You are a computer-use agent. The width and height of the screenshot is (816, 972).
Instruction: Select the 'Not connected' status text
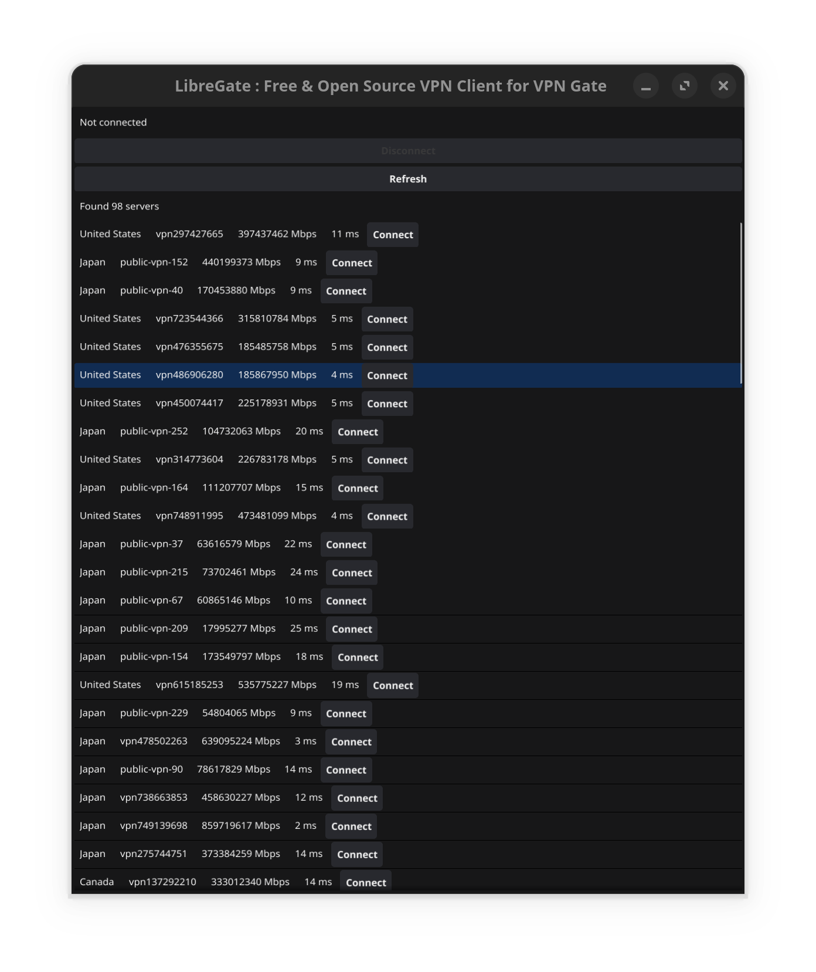113,122
